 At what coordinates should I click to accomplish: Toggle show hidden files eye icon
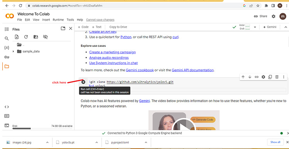(45, 37)
